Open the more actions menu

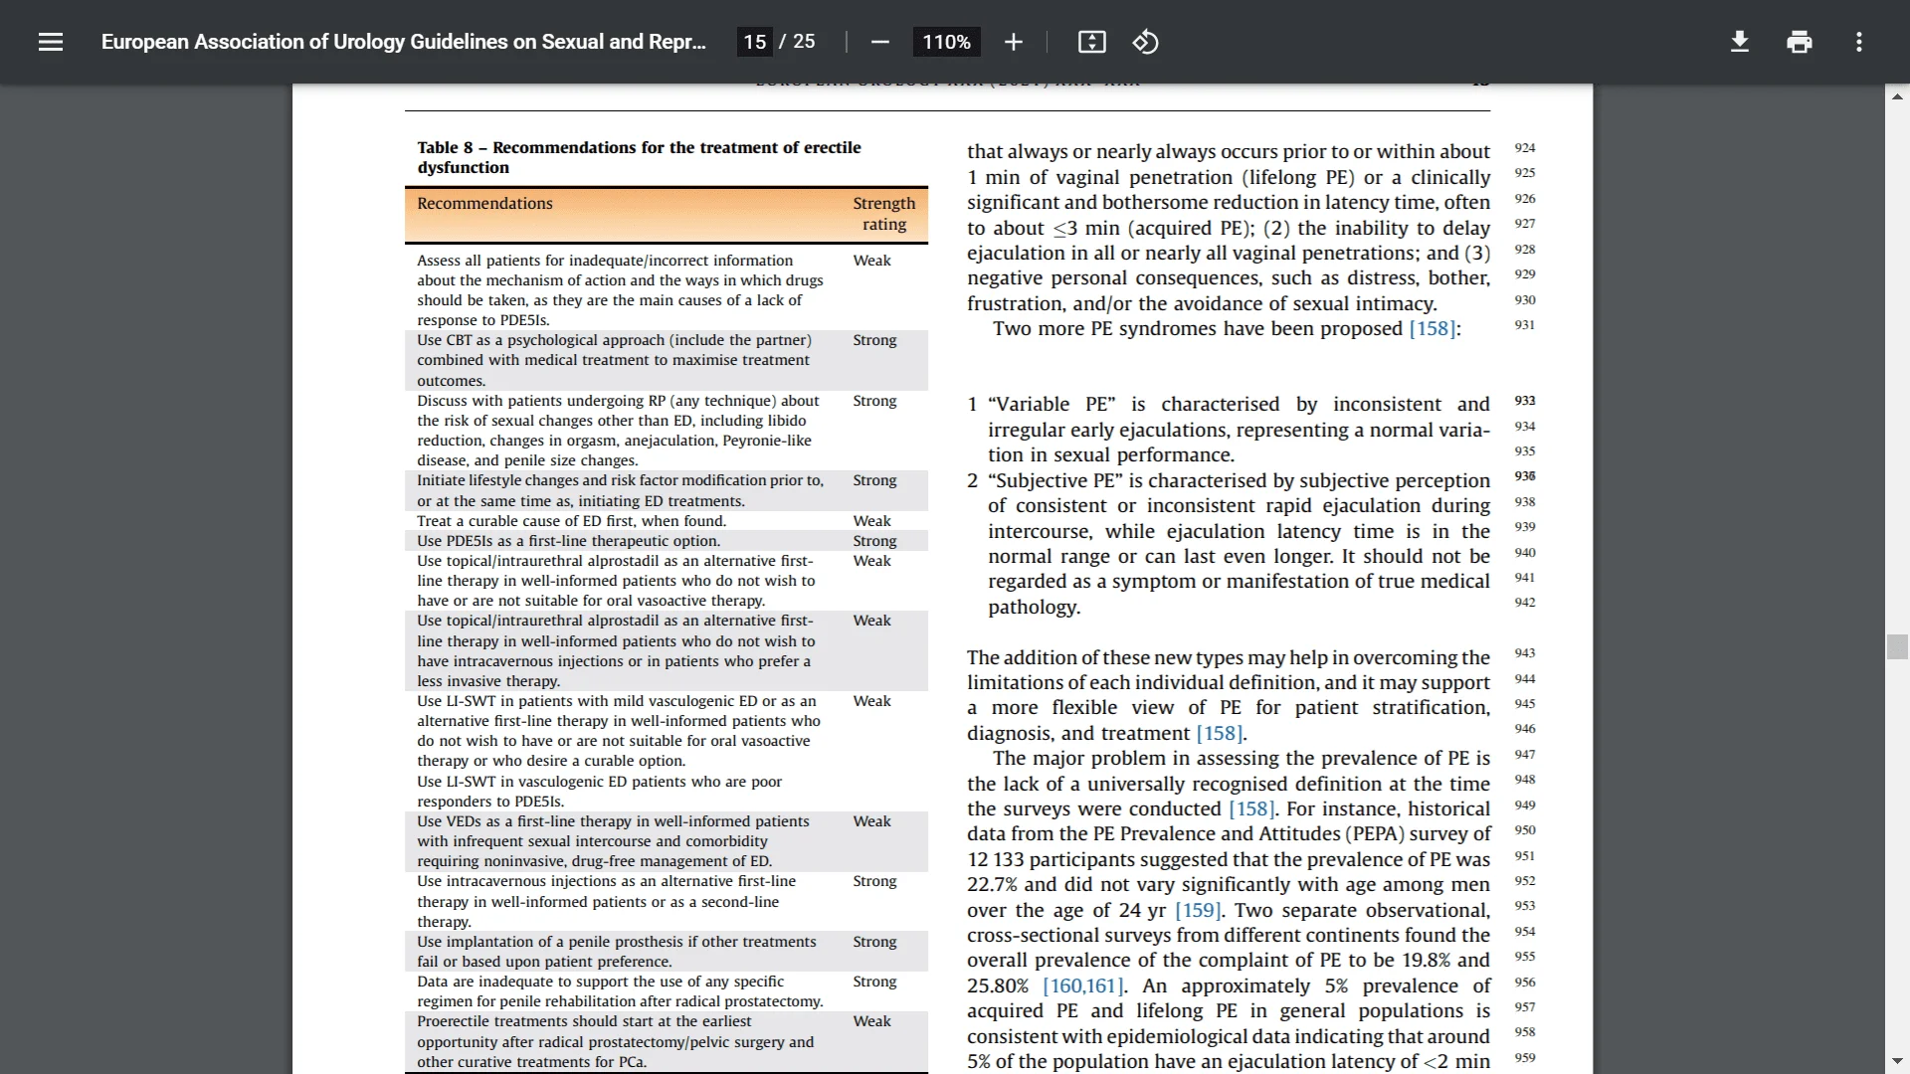coord(1859,42)
